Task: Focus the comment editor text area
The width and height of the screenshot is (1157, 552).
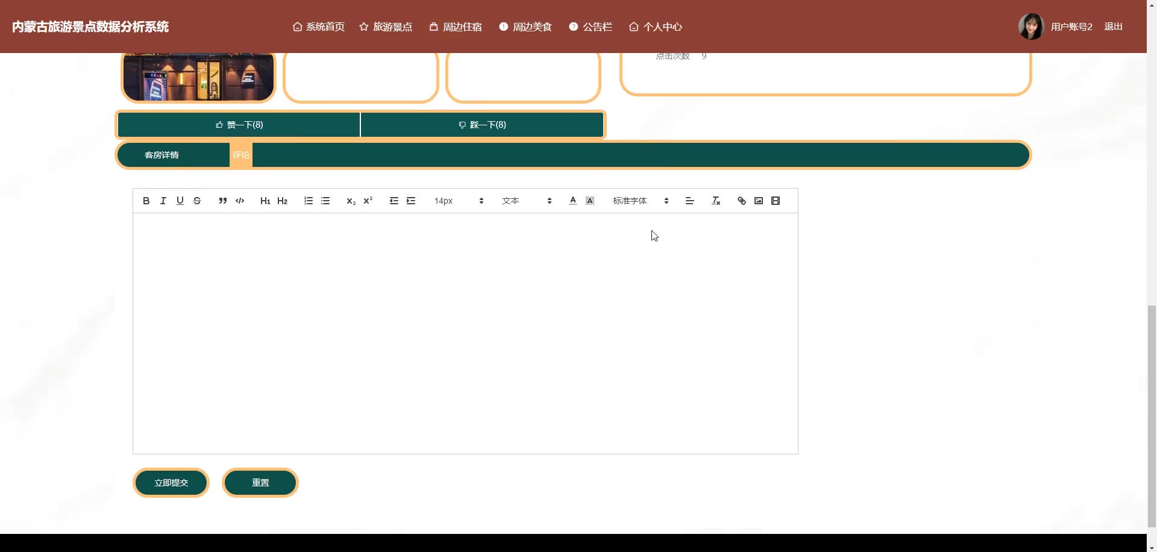Action: [465, 333]
